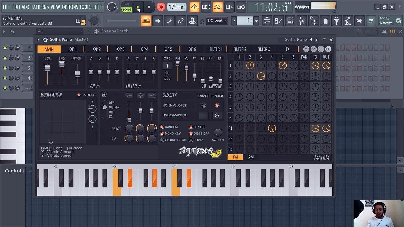This screenshot has height=227, width=404.
Task: Add a new pattern with plus button
Action: tap(256, 21)
